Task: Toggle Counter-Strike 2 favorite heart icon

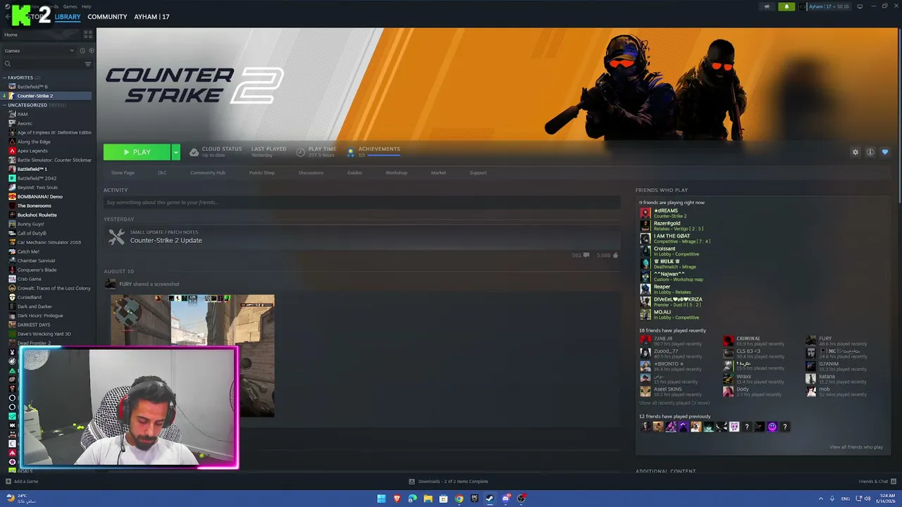Action: 885,152
